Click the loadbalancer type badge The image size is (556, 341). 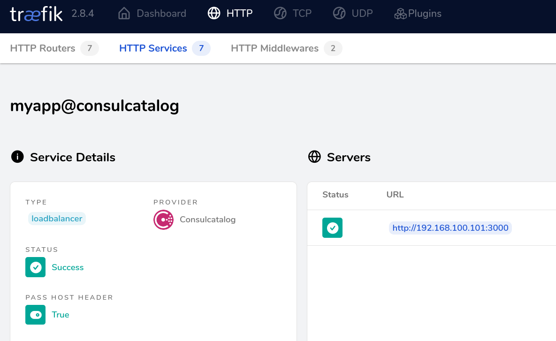point(57,219)
